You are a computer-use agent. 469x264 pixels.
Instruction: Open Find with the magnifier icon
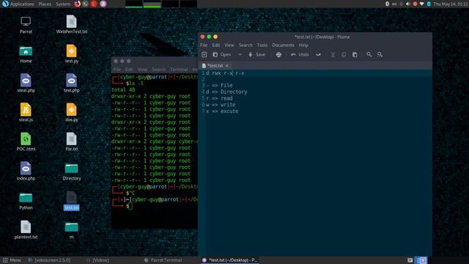[x=369, y=54]
